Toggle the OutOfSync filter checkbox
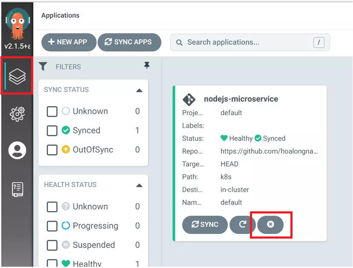Screen dimensions: 353x268 52,150
